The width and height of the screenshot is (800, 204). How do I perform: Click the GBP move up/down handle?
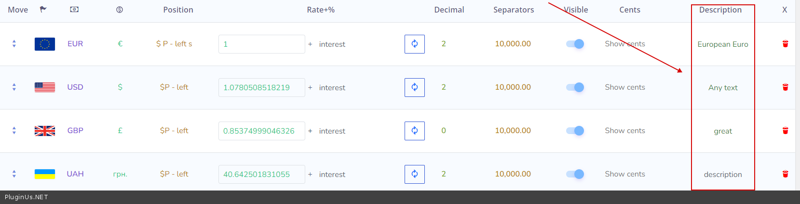14,131
